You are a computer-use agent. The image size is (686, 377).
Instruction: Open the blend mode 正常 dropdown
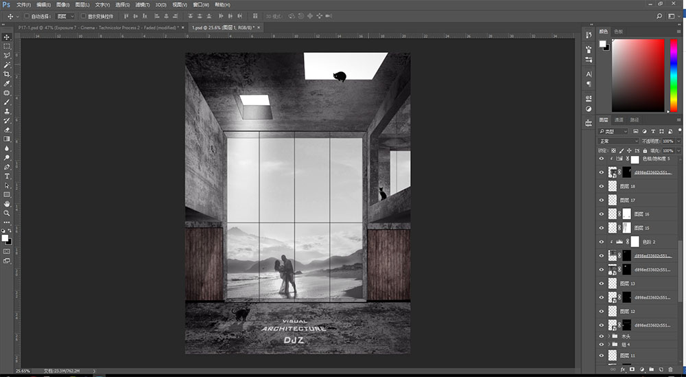point(618,141)
